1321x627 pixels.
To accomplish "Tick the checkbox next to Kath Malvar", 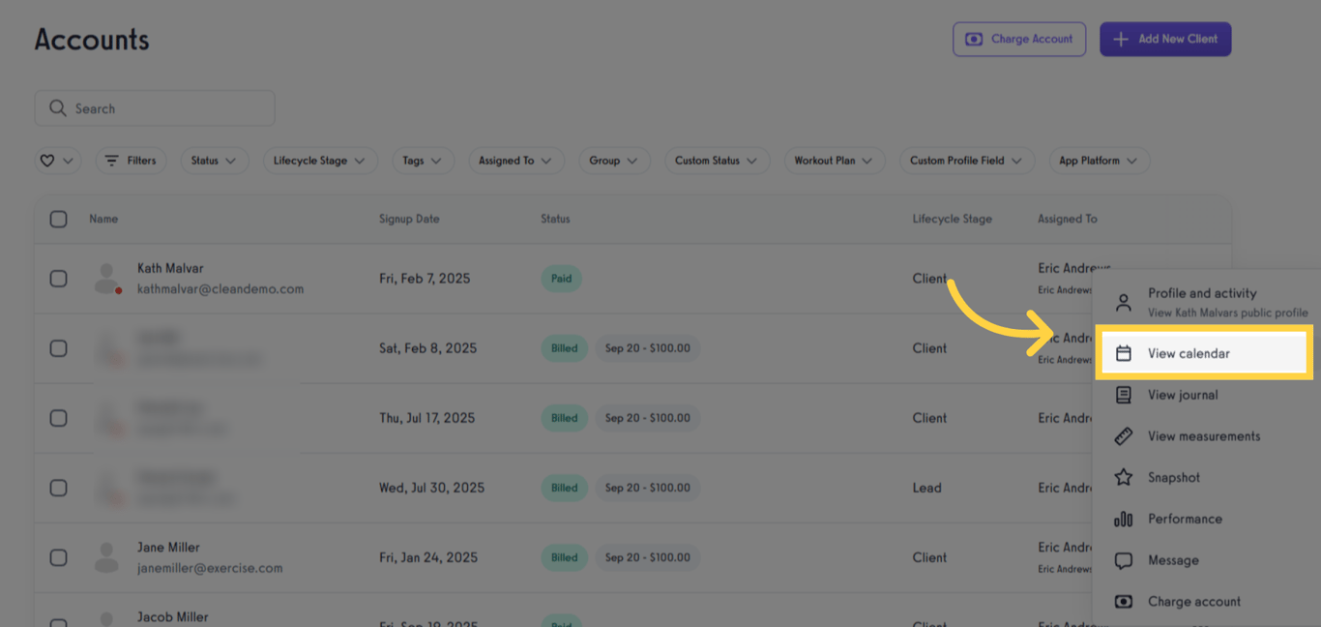I will 58,278.
